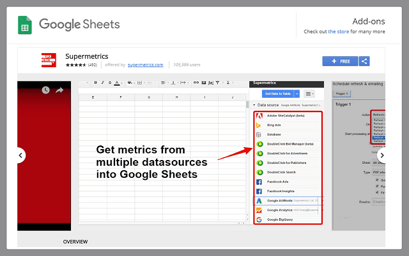This screenshot has height=256, width=409.
Task: Select column header E
Action: (x=93, y=97)
